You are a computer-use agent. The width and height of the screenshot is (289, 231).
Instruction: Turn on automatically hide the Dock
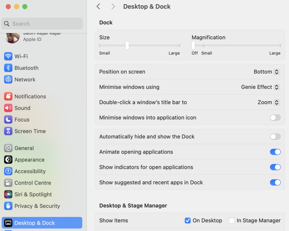[x=275, y=137]
